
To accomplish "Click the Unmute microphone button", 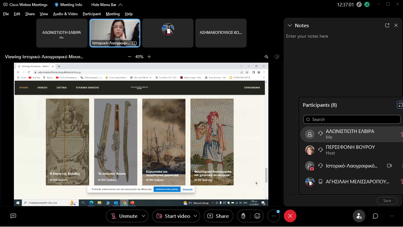I will [x=124, y=216].
